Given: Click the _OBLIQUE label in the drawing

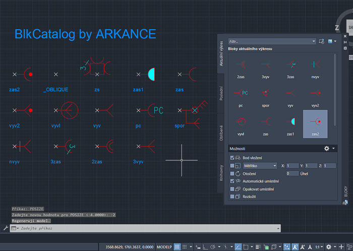Looking at the screenshot, I should [55, 90].
